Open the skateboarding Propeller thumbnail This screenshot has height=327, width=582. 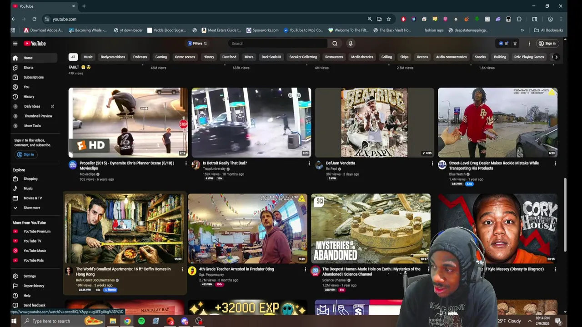pos(128,123)
